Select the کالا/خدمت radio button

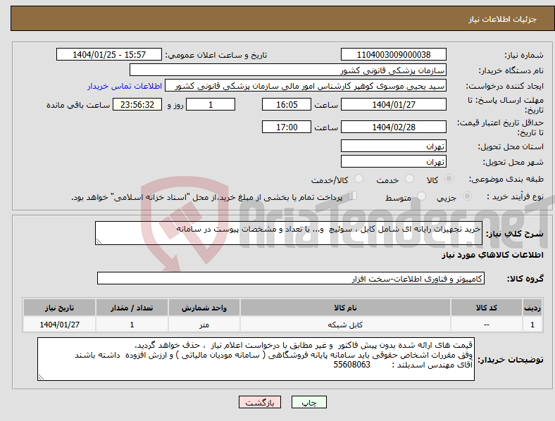(x=358, y=179)
